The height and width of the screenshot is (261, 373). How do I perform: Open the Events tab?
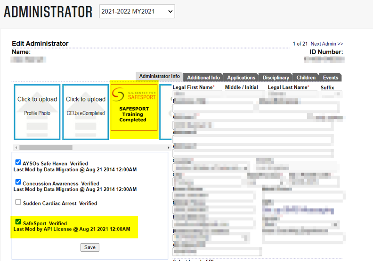coord(330,78)
